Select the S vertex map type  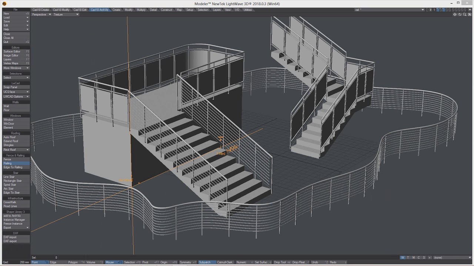click(424, 258)
